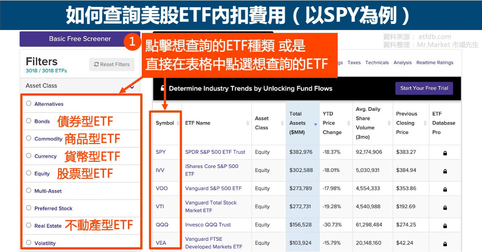Click the Filters heading

(x=42, y=61)
